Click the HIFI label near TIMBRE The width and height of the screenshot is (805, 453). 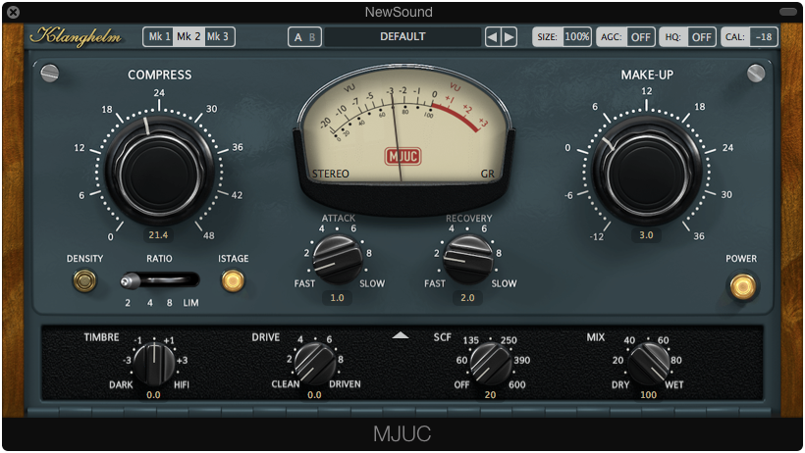click(182, 384)
